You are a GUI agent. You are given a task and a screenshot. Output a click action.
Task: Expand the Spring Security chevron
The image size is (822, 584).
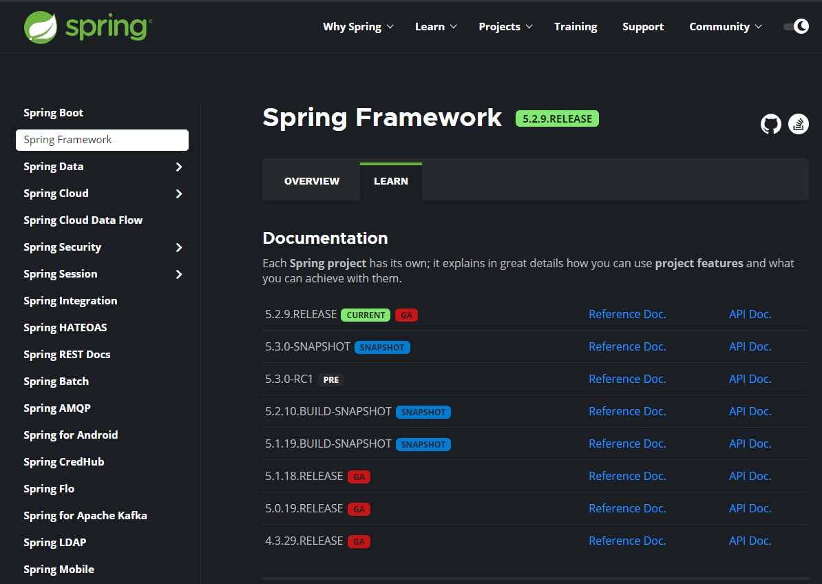(179, 247)
